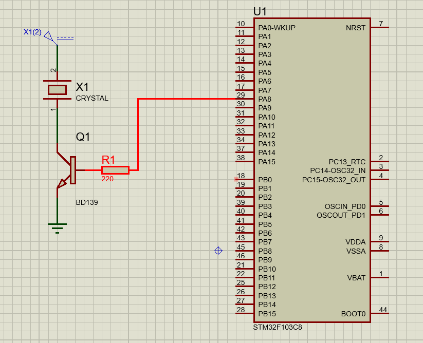
Task: Click the PA12 pin 33 line
Action: [x=245, y=135]
